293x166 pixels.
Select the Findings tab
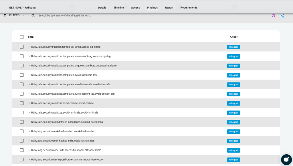pyautogui.click(x=152, y=8)
